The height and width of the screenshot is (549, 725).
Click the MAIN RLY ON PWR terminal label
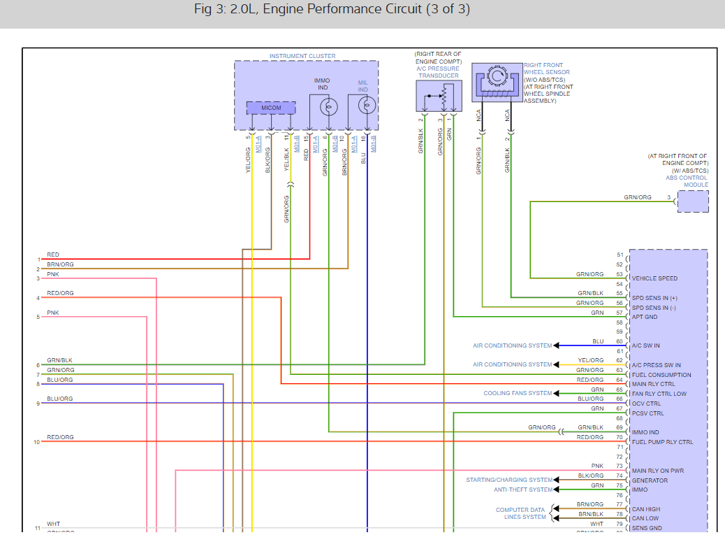click(x=658, y=471)
